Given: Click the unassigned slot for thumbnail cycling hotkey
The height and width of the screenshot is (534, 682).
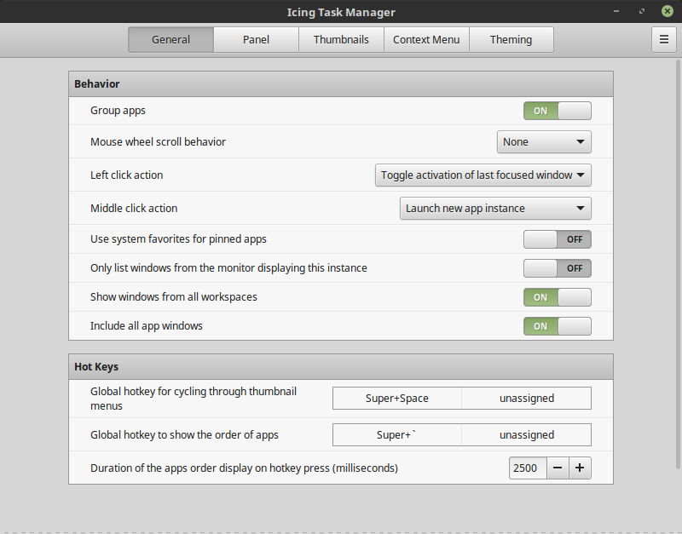Looking at the screenshot, I should pyautogui.click(x=526, y=398).
